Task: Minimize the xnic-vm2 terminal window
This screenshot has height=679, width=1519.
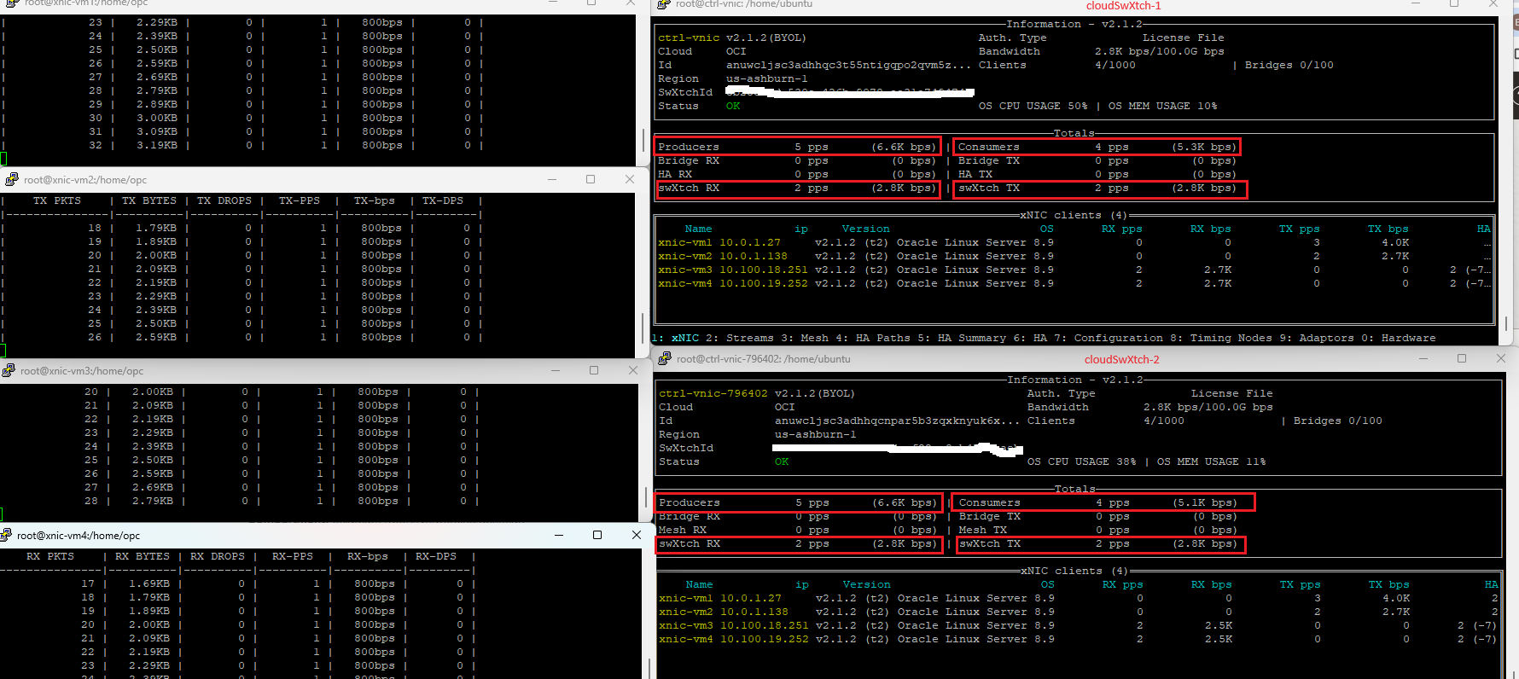Action: click(552, 179)
